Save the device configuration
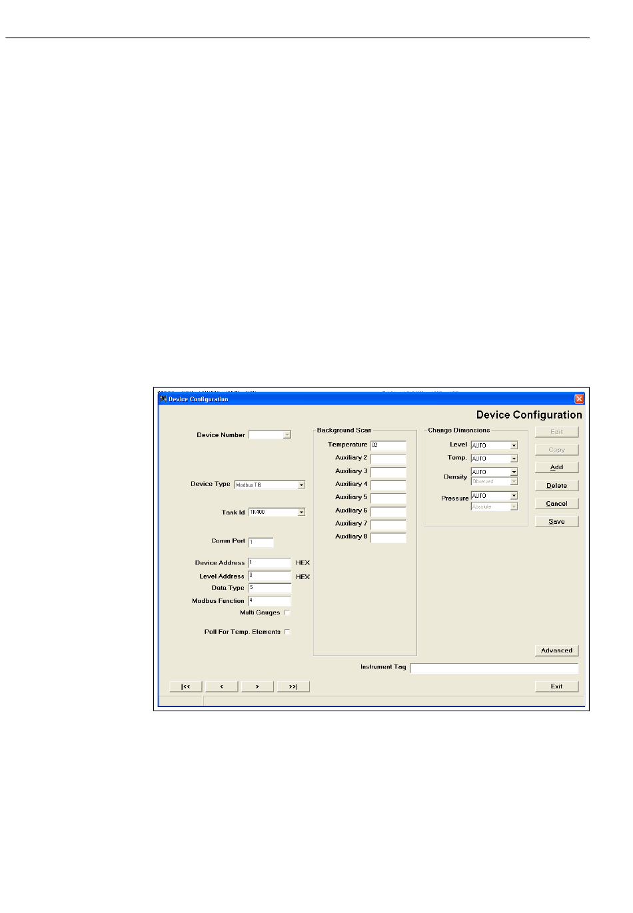Screen dimensions: 633x913 [x=556, y=522]
